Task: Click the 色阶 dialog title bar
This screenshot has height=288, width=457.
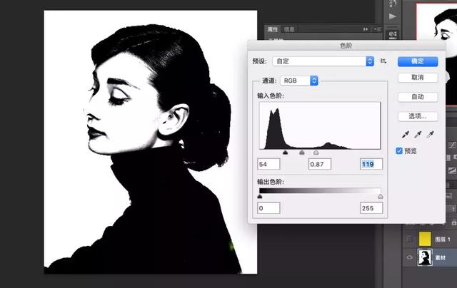Action: point(346,46)
